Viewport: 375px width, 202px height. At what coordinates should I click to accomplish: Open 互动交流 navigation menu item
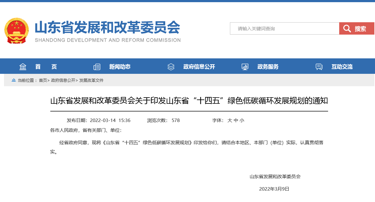(x=342, y=67)
